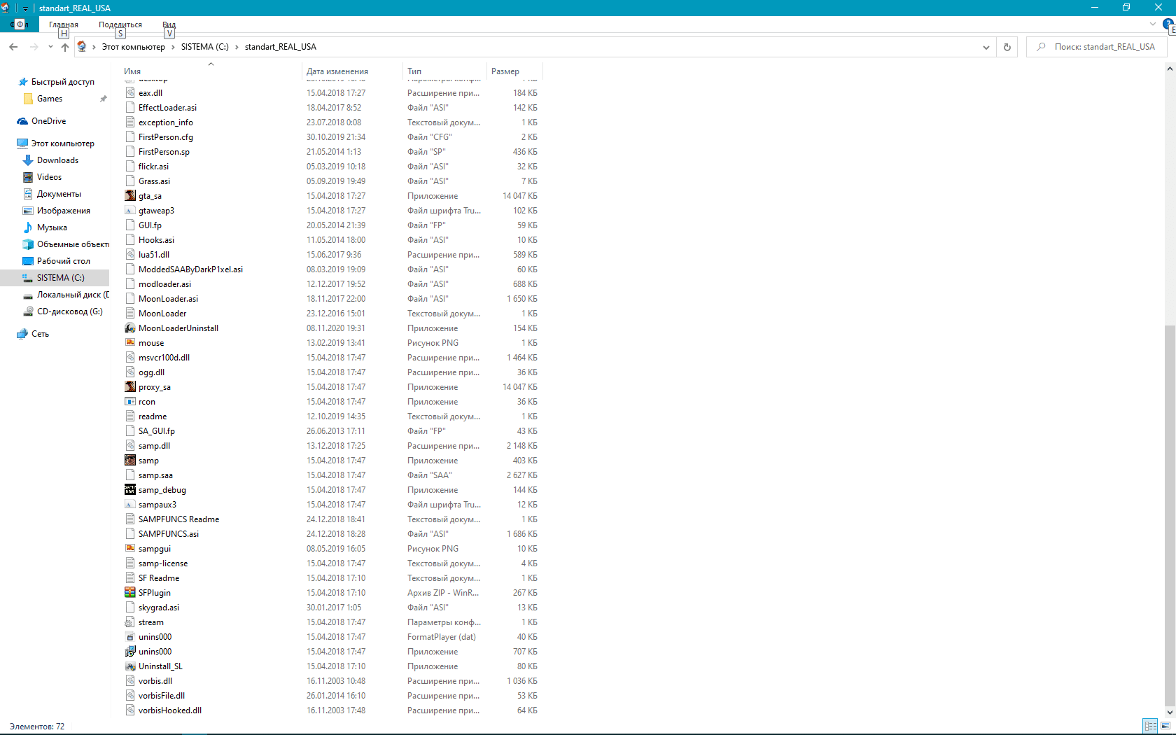Open the Поделиться ribbon tab
The image size is (1176, 735).
[120, 24]
